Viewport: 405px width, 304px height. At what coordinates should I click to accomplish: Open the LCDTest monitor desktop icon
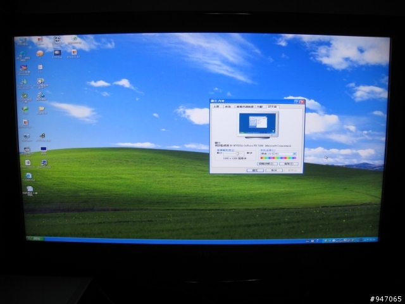pos(57,54)
